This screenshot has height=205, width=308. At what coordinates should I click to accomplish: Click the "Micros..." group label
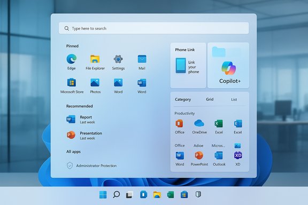218,146
